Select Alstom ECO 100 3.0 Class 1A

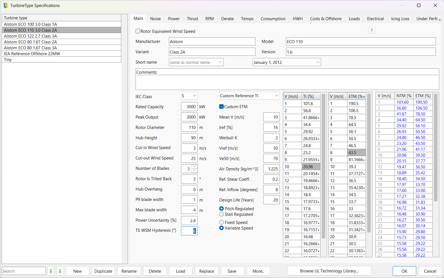pos(62,24)
